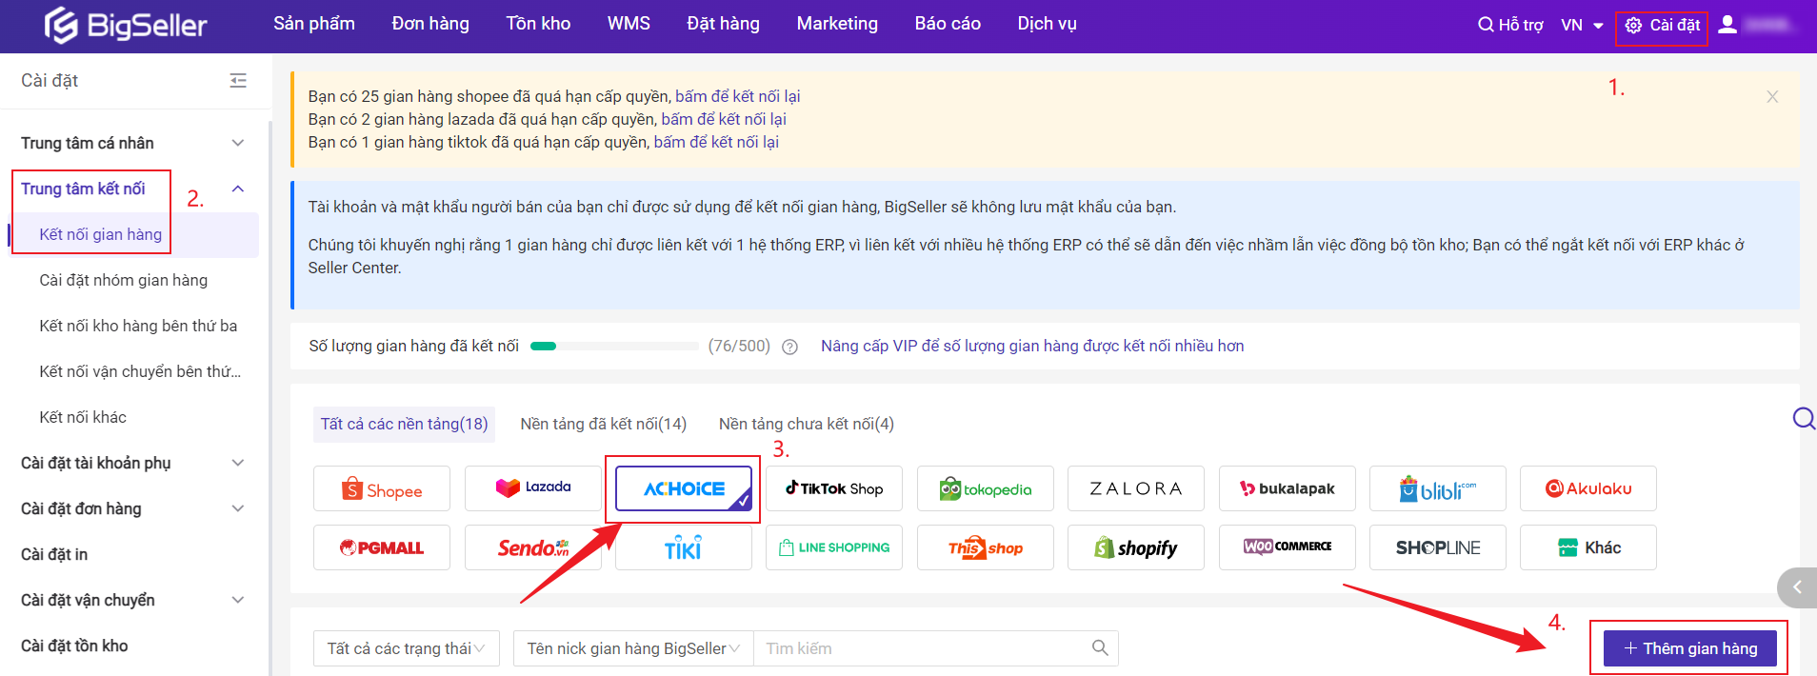Expand Trung tâm cá nhân section

pyautogui.click(x=238, y=143)
